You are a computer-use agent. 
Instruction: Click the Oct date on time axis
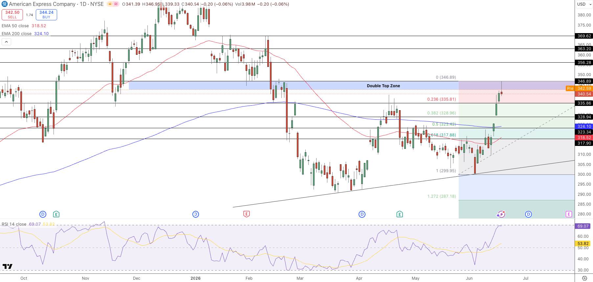click(x=24, y=278)
